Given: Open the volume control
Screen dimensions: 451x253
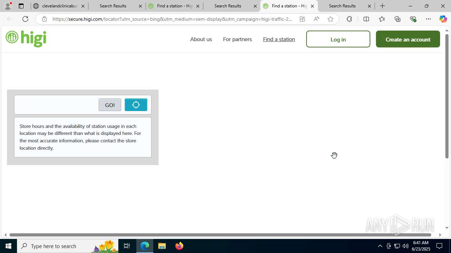Looking at the screenshot, I should coord(405,246).
